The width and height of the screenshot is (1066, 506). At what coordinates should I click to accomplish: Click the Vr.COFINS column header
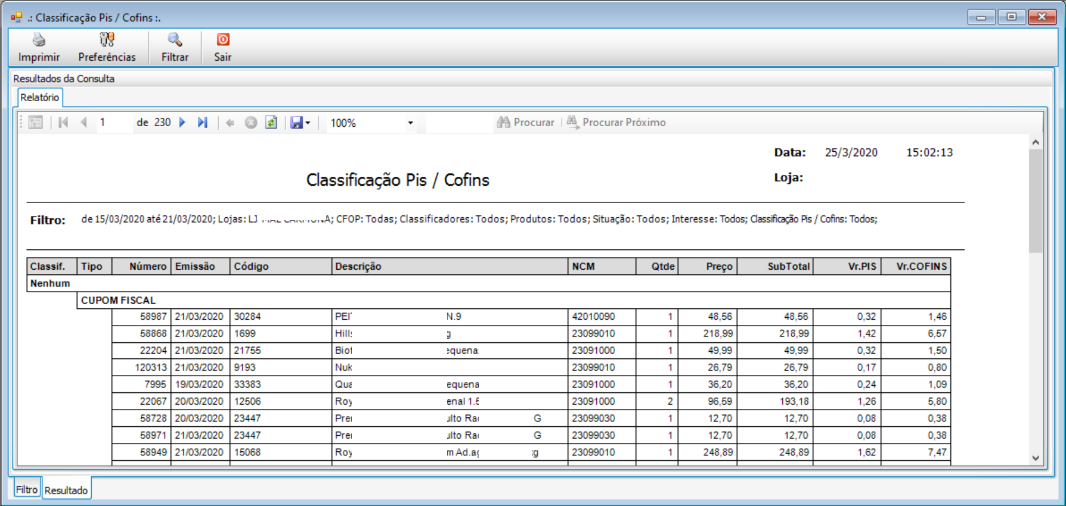(916, 266)
